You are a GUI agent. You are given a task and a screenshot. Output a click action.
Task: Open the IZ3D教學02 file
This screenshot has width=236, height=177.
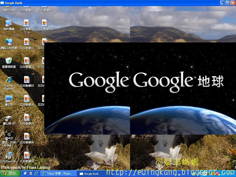point(27,25)
